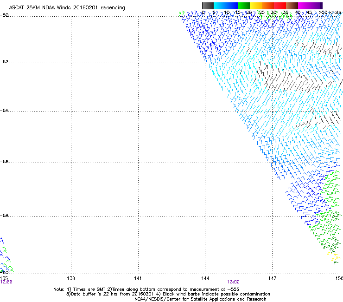Click the '-56' latitude axis label
This screenshot has width=343, height=302.
tap(4, 161)
